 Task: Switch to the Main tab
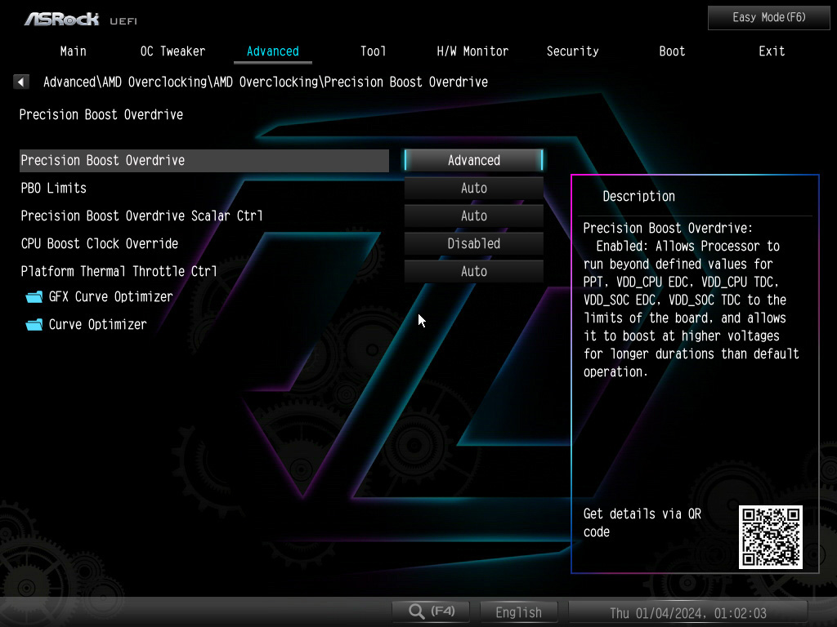pos(73,51)
